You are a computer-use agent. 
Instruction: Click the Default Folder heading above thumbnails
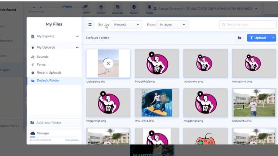[x=97, y=38]
